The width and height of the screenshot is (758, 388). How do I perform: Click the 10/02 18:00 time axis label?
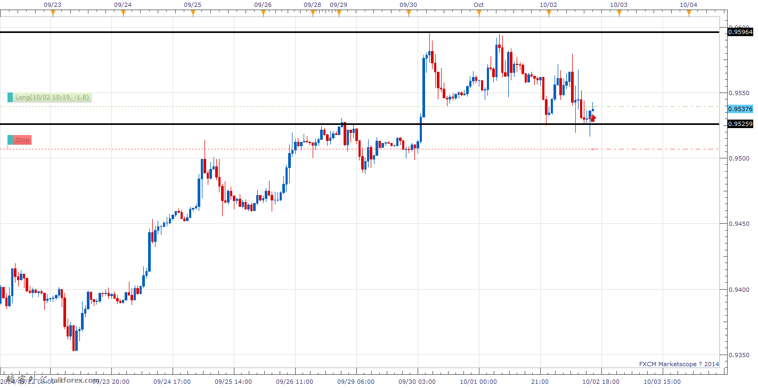pos(600,381)
